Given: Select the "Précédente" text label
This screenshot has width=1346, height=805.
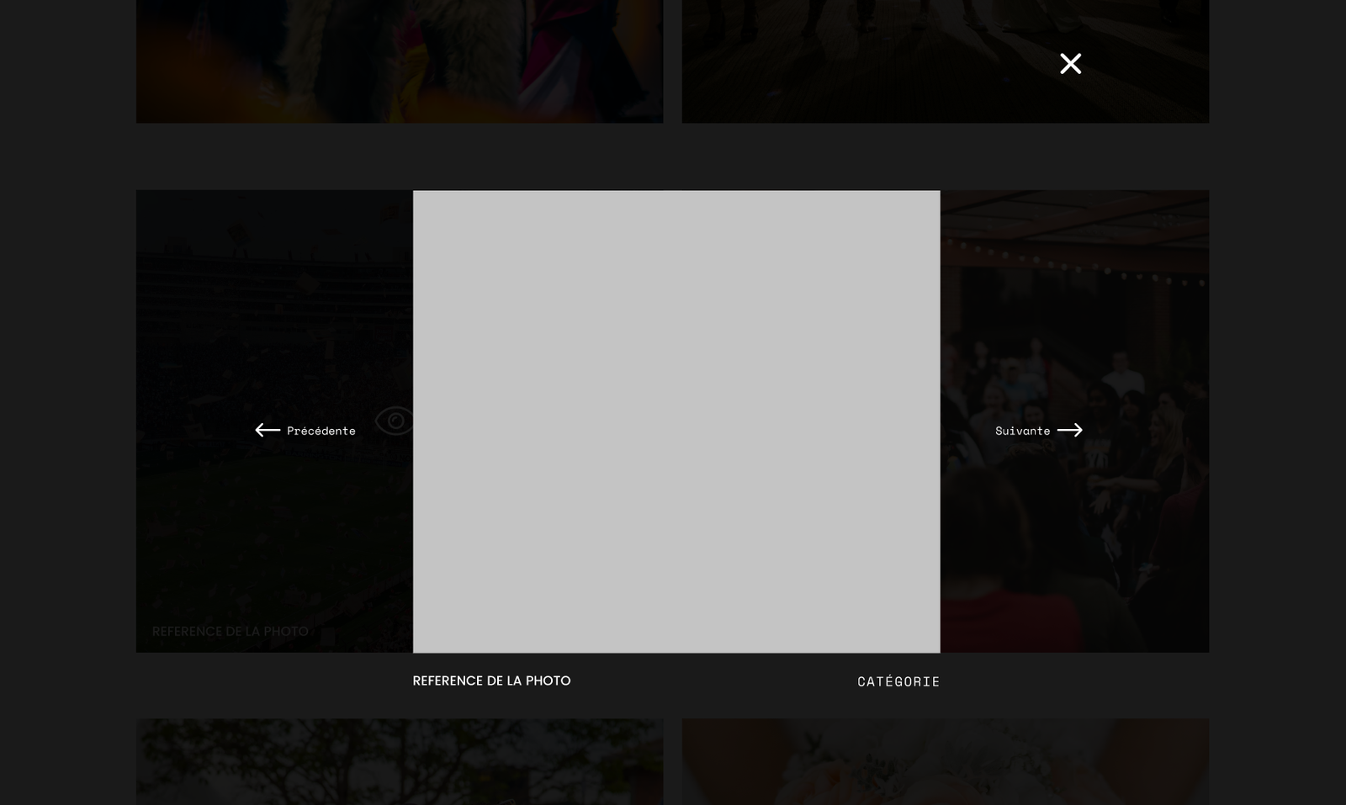Looking at the screenshot, I should pyautogui.click(x=321, y=431).
